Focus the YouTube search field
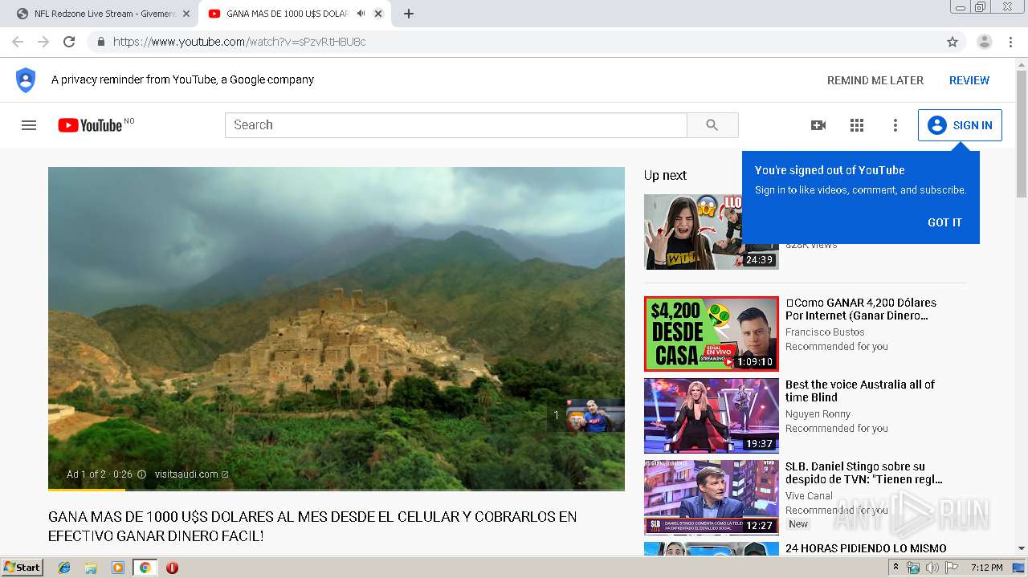The height and width of the screenshot is (578, 1028). pos(455,125)
